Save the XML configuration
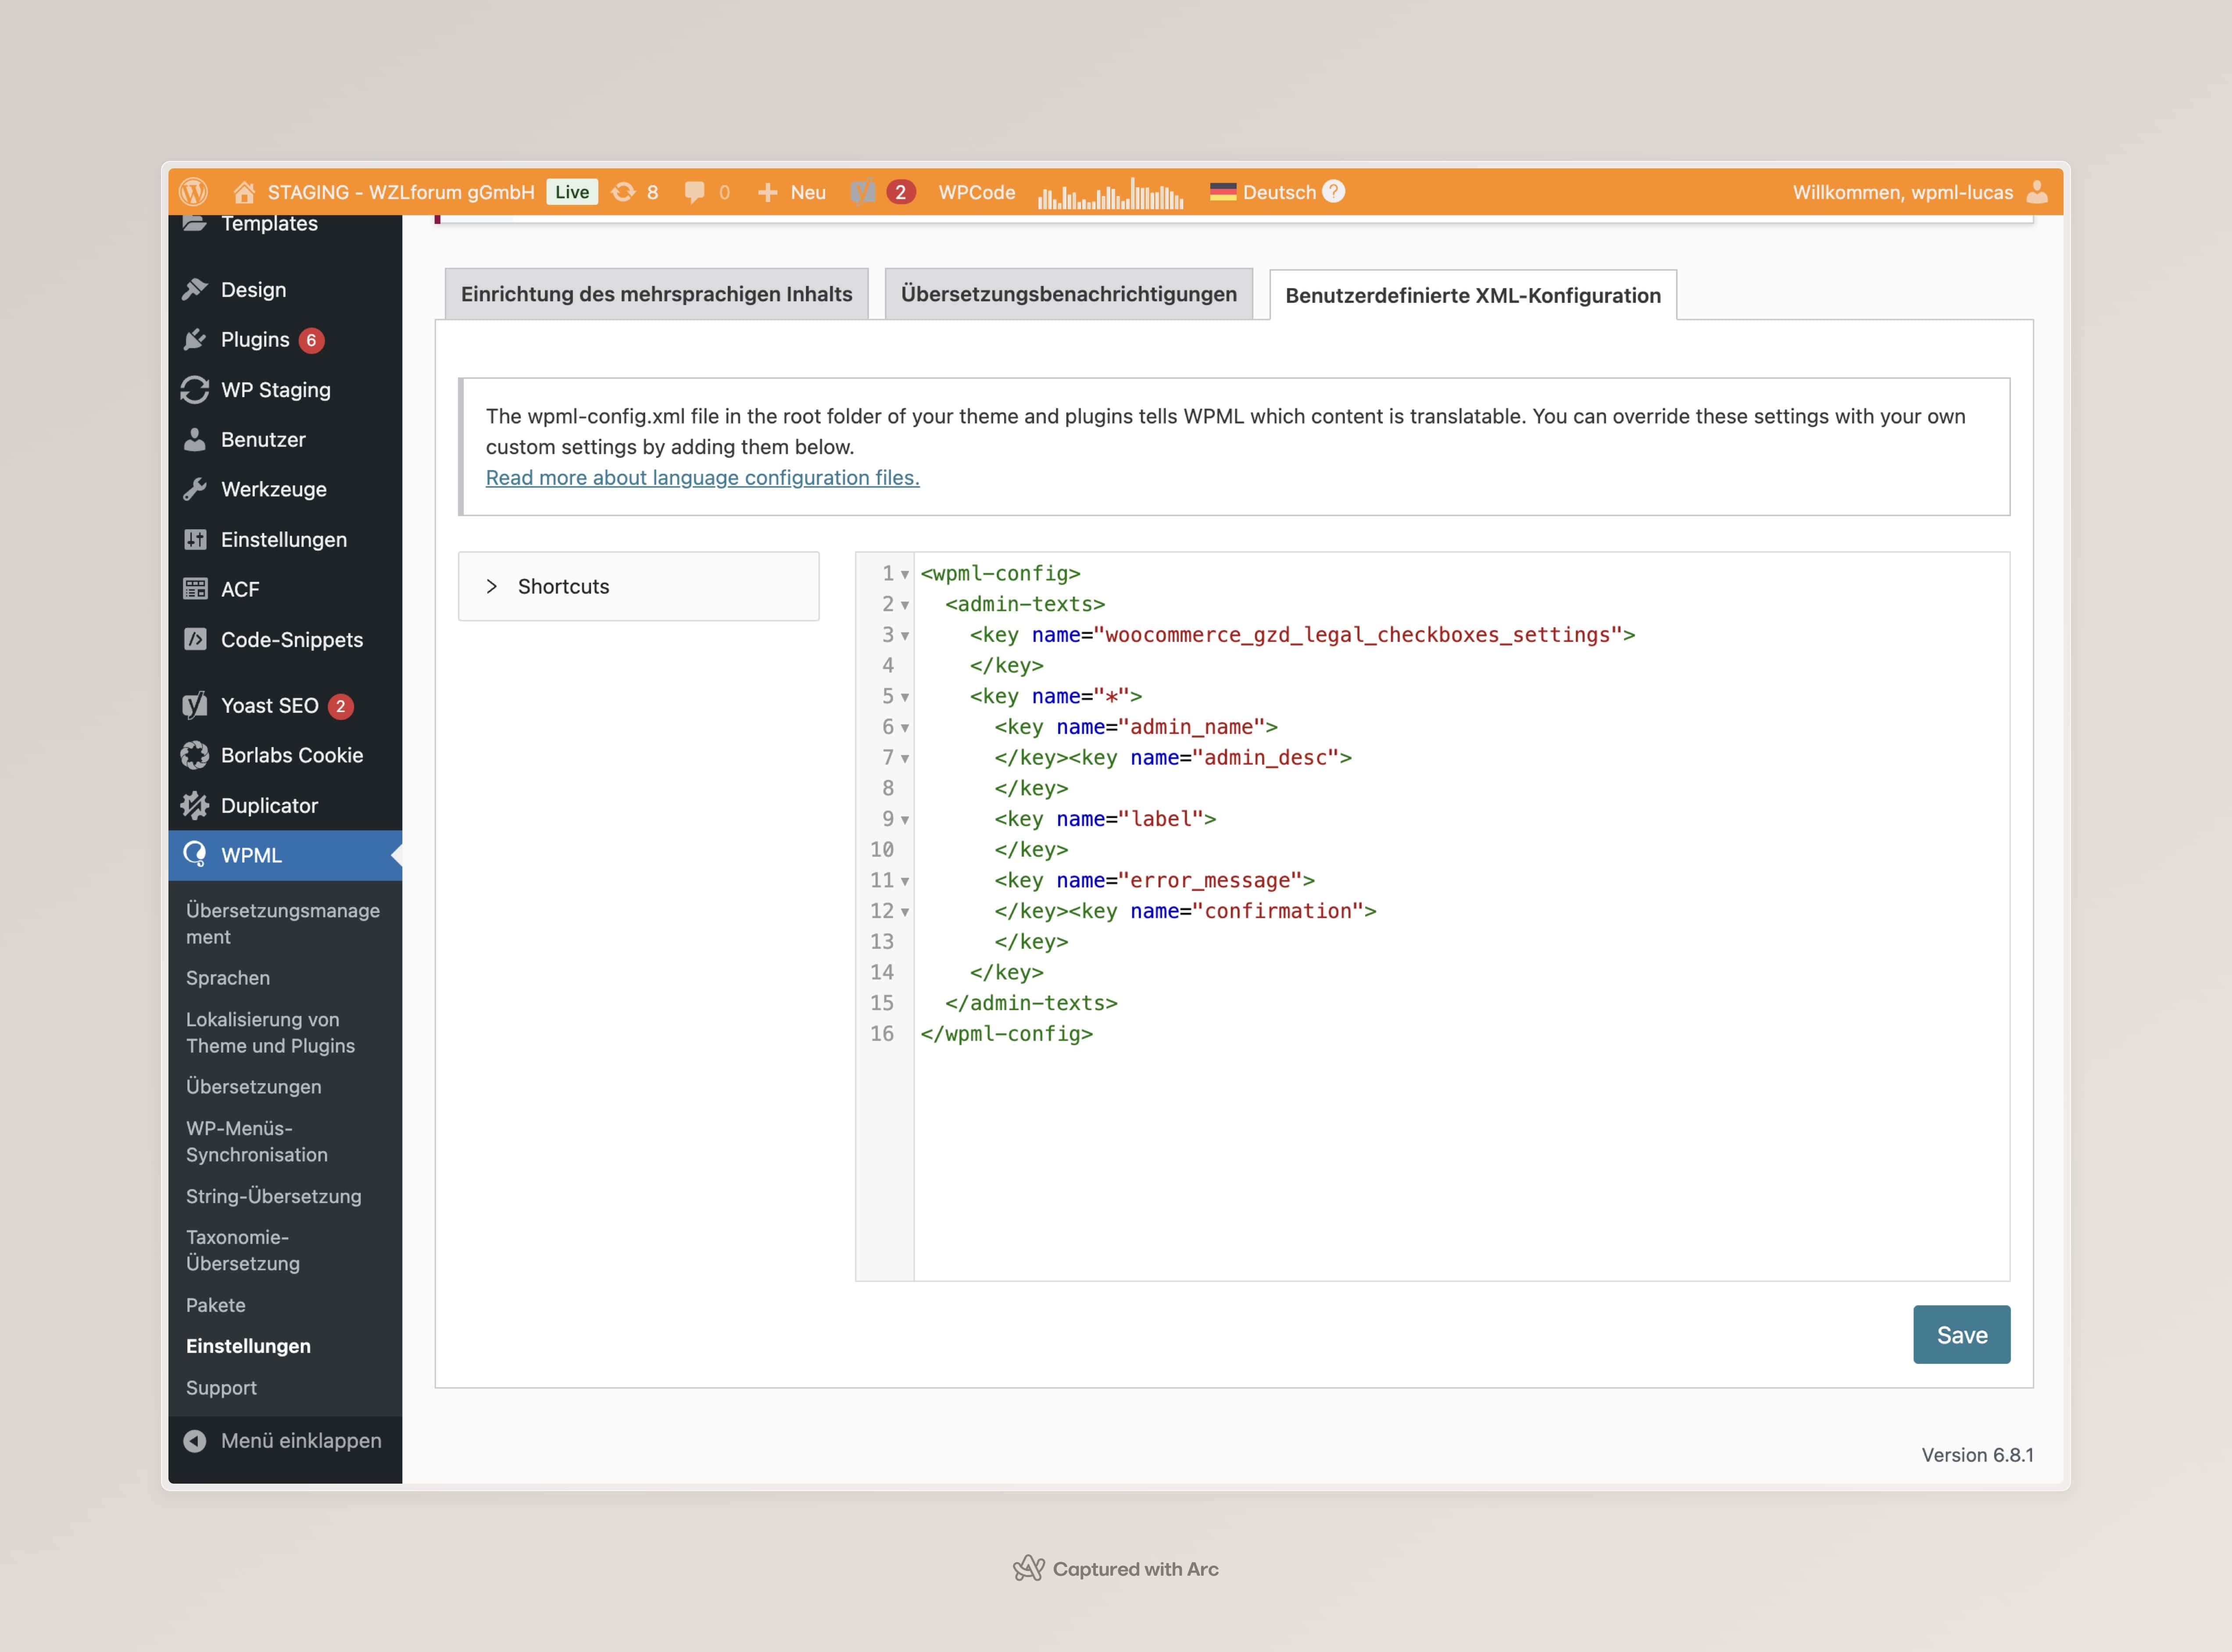The width and height of the screenshot is (2232, 1652). (1962, 1335)
